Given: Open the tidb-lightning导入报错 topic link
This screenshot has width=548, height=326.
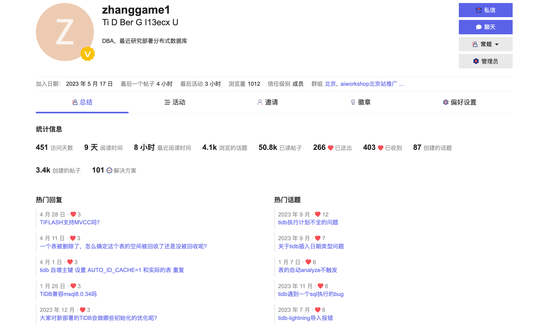Looking at the screenshot, I should (305, 318).
